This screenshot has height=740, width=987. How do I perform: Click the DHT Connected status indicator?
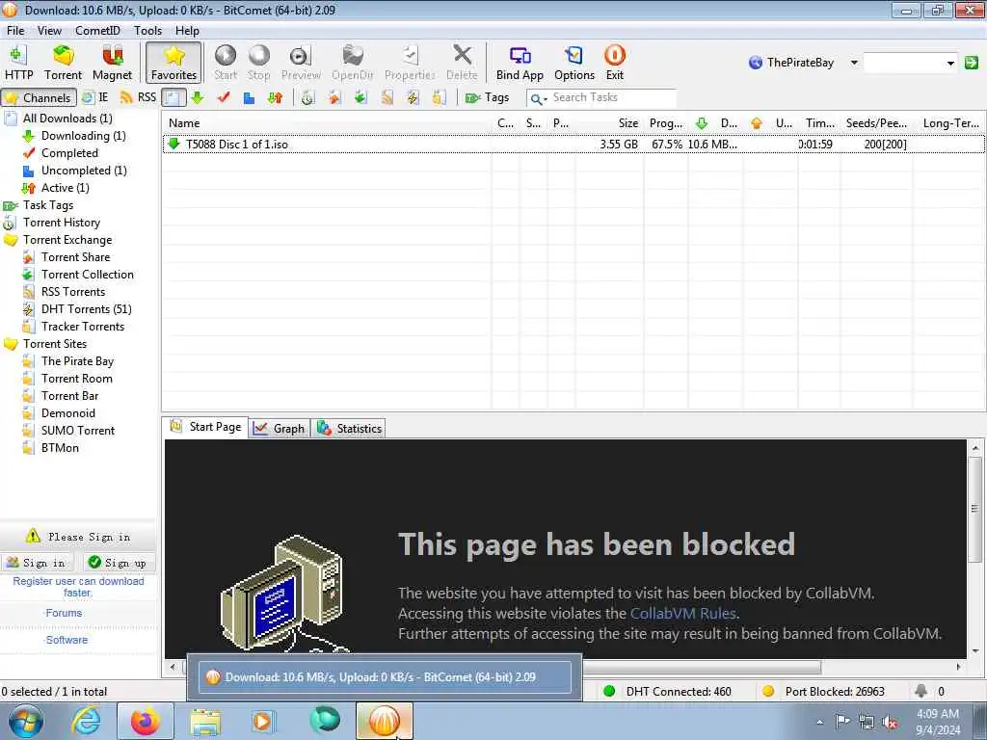[668, 692]
